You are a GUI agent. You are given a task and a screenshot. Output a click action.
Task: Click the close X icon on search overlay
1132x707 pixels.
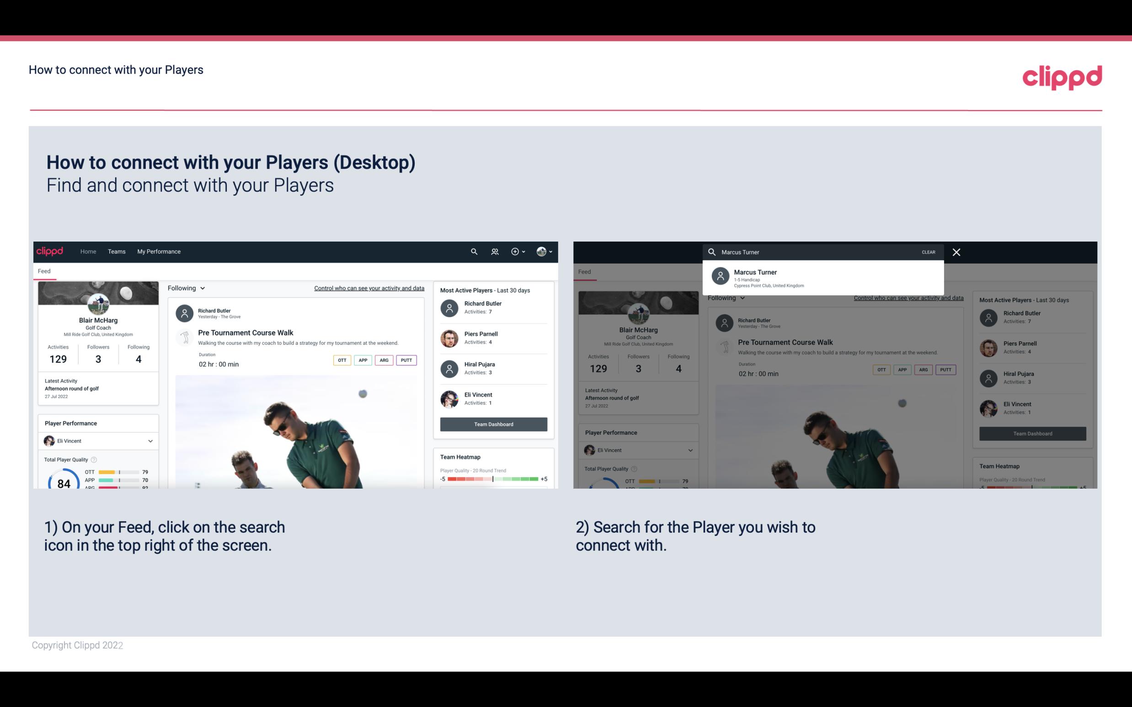[958, 252]
